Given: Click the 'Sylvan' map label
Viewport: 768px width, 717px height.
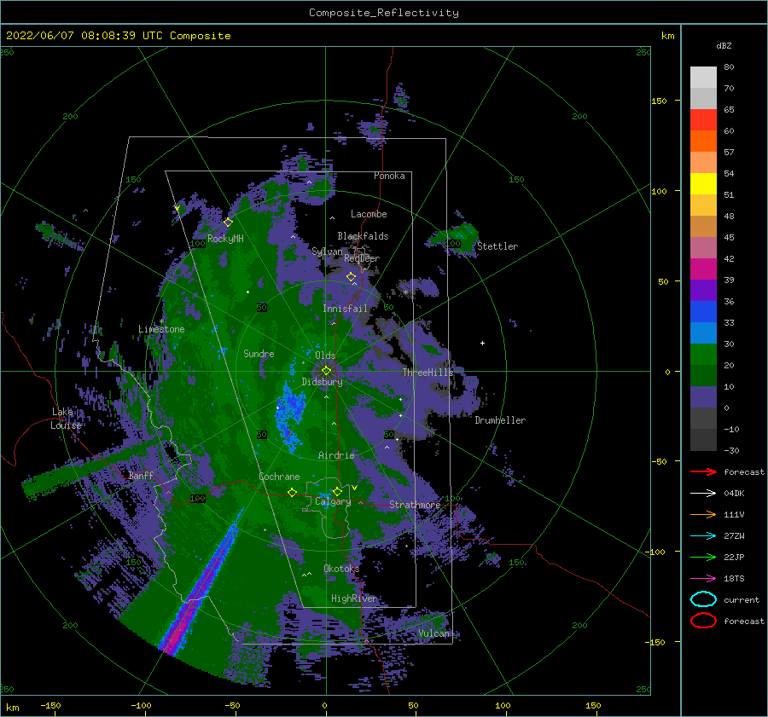Looking at the screenshot, I should click(x=327, y=252).
